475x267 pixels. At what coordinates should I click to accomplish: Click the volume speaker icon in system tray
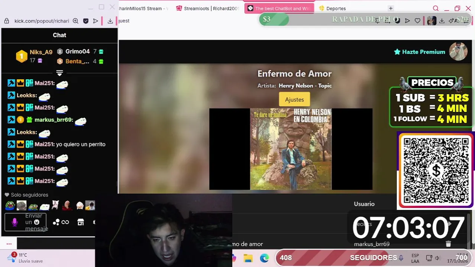pos(437,258)
